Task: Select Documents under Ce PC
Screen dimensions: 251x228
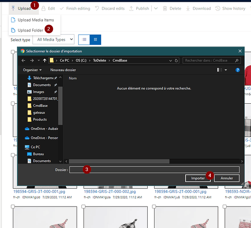Action: 39,161
